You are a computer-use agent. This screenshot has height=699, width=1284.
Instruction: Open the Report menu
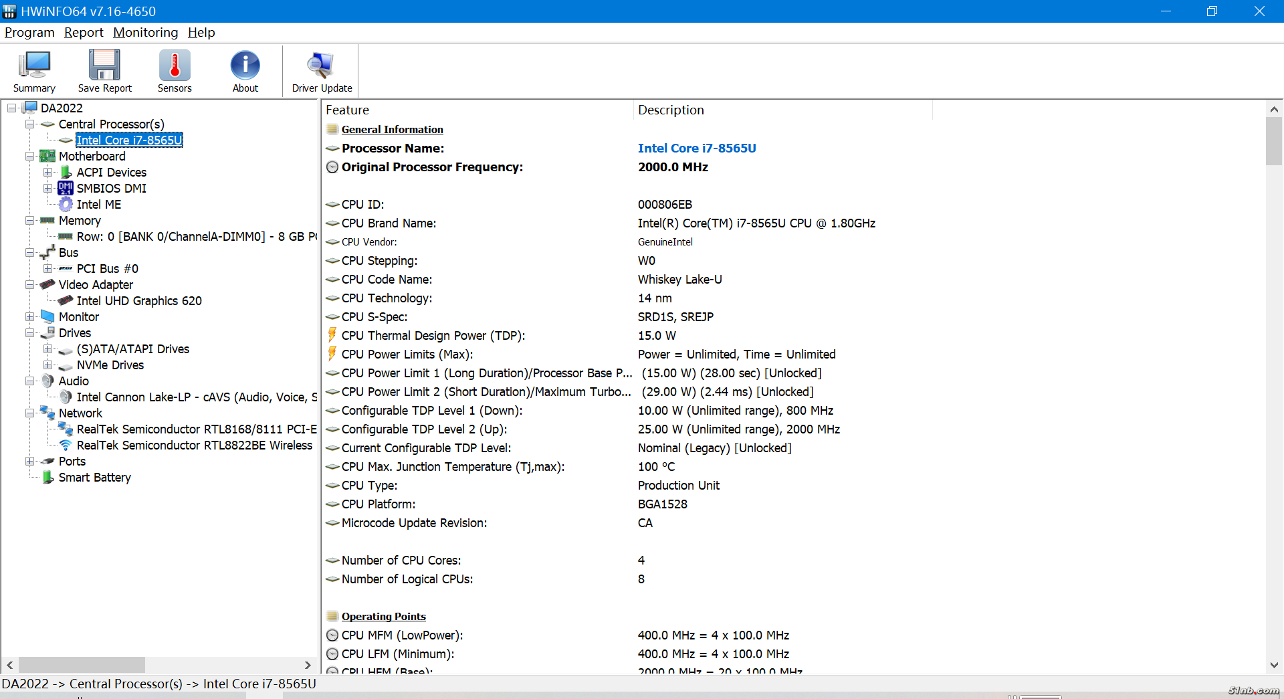point(84,32)
